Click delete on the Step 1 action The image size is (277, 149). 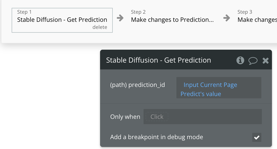pyautogui.click(x=100, y=27)
